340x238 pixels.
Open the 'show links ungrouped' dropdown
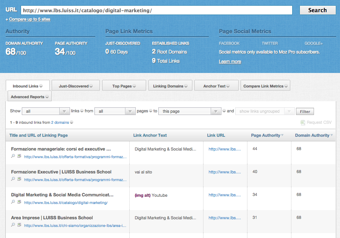265,111
